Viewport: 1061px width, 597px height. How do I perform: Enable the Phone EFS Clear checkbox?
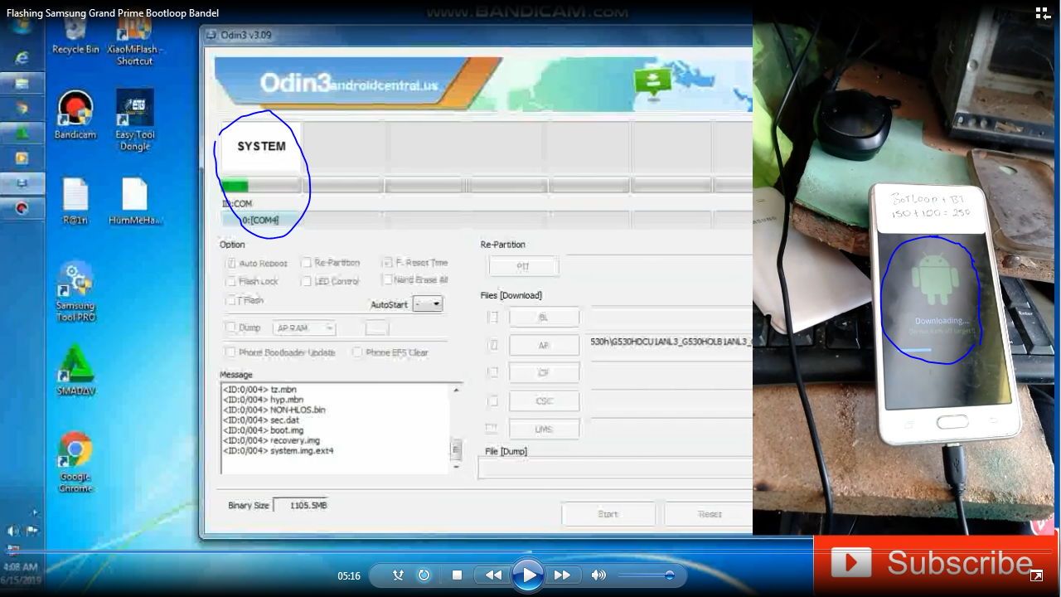coord(357,352)
